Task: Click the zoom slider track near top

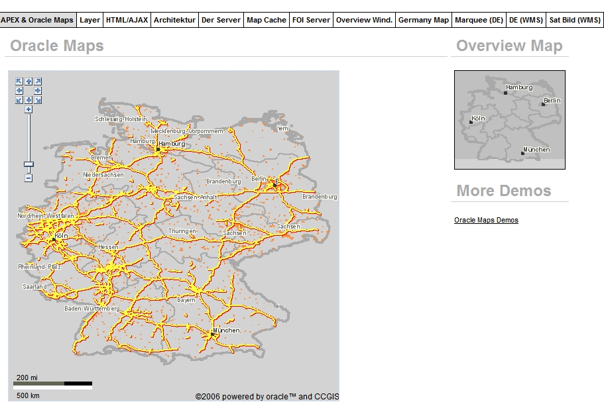Action: coord(29,119)
